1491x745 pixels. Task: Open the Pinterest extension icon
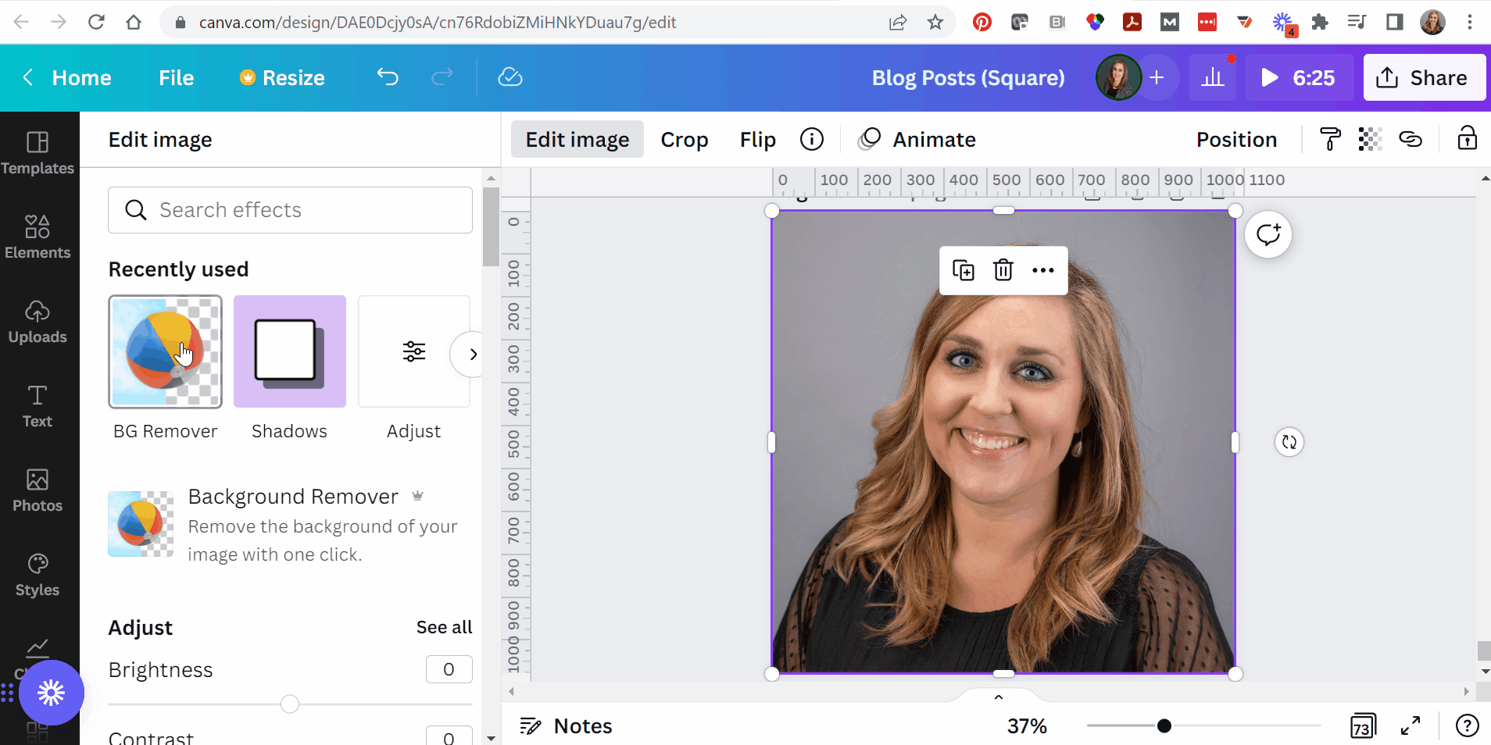coord(982,22)
